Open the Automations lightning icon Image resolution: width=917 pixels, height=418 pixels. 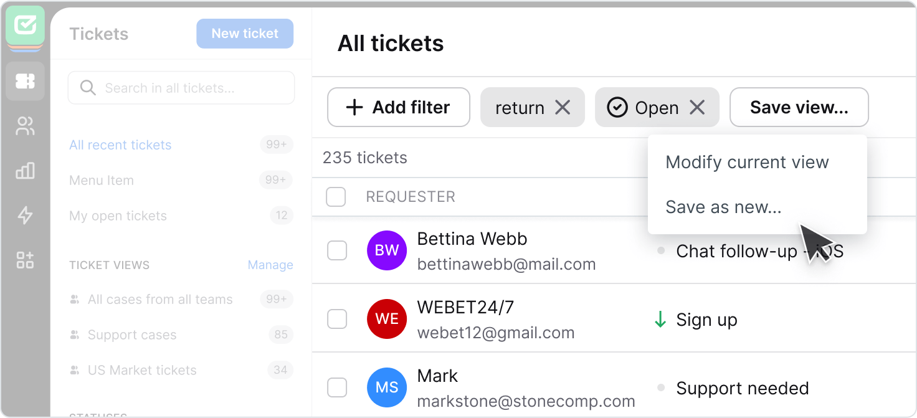pos(25,216)
